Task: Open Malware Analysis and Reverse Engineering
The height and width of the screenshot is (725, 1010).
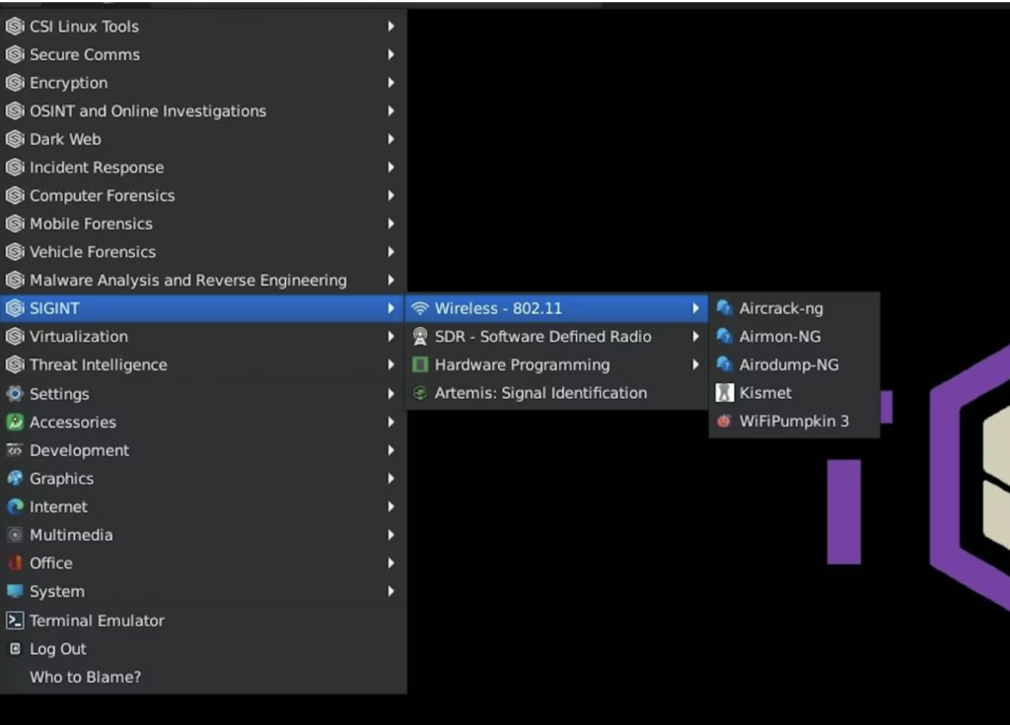Action: pos(202,280)
